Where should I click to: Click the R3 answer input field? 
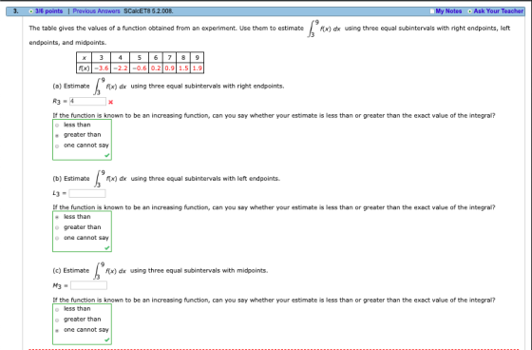pos(87,101)
